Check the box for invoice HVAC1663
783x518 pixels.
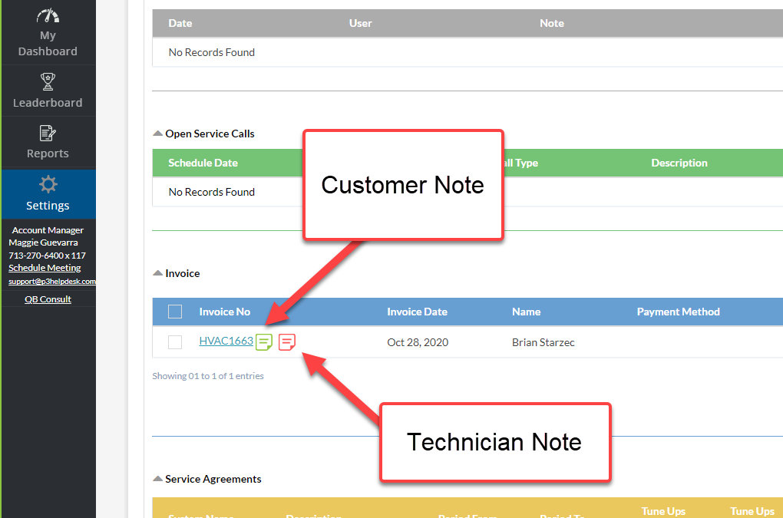tap(175, 342)
